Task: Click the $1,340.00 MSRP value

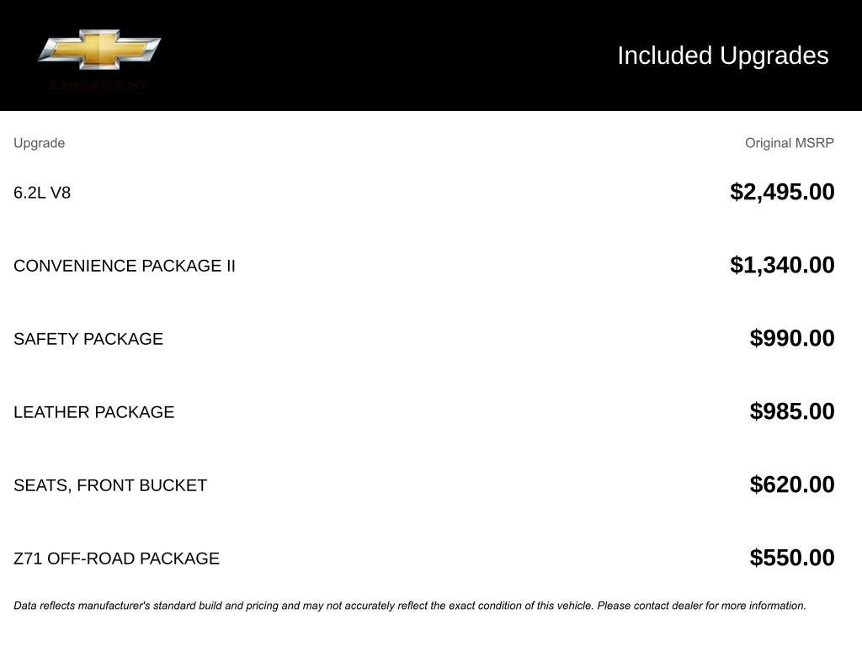Action: pos(782,265)
